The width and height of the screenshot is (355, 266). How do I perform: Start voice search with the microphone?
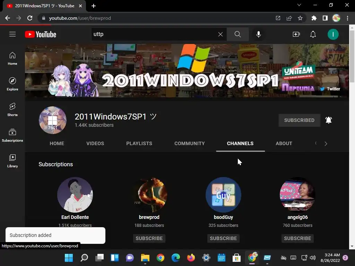258,34
